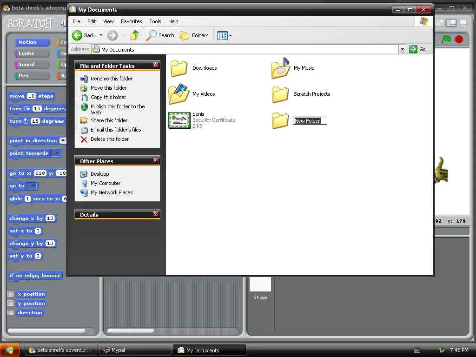Click the Scratch red stop icon
The height and width of the screenshot is (357, 476).
(459, 39)
